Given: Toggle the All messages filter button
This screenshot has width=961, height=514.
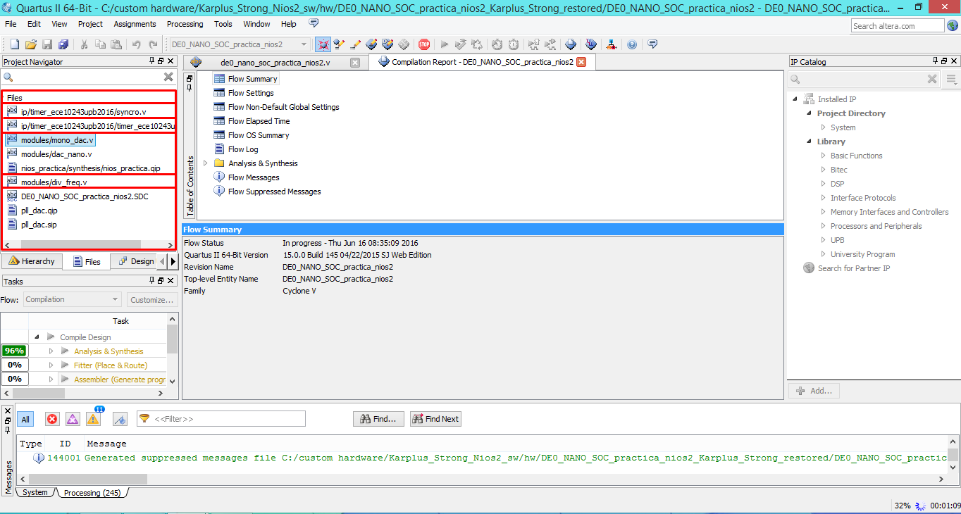Looking at the screenshot, I should (x=25, y=419).
